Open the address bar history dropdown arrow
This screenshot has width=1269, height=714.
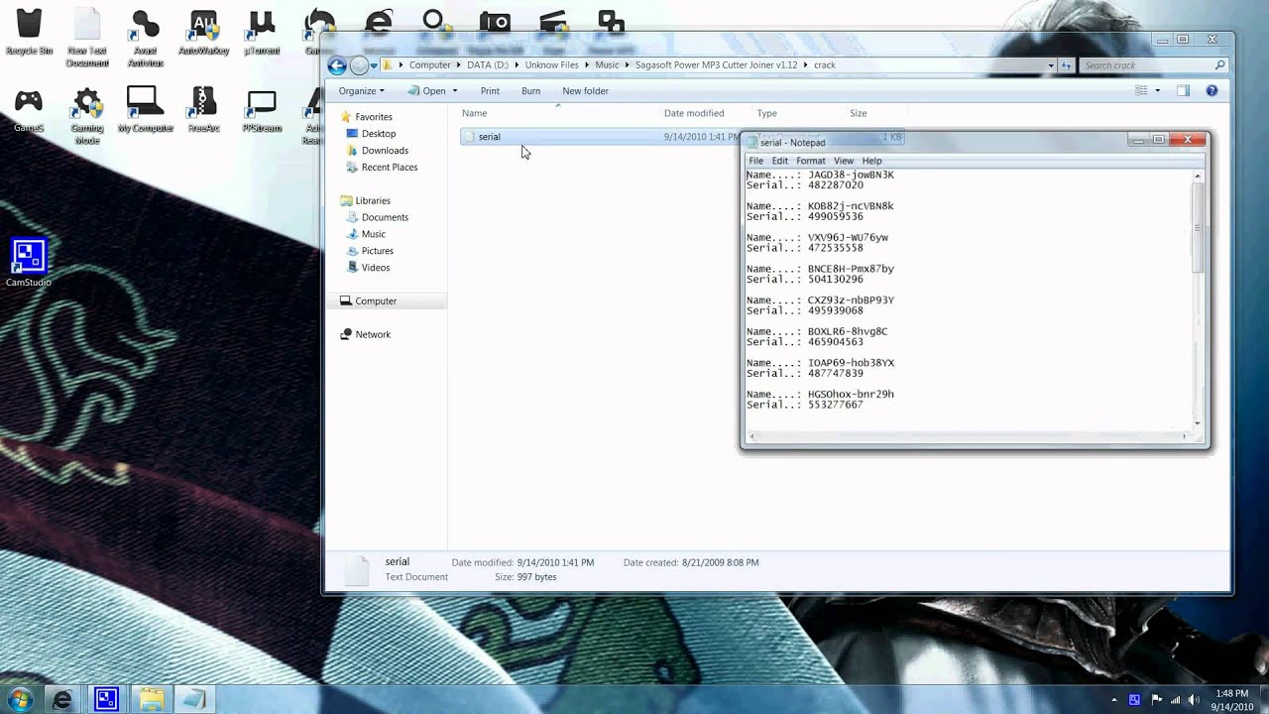pyautogui.click(x=1051, y=65)
